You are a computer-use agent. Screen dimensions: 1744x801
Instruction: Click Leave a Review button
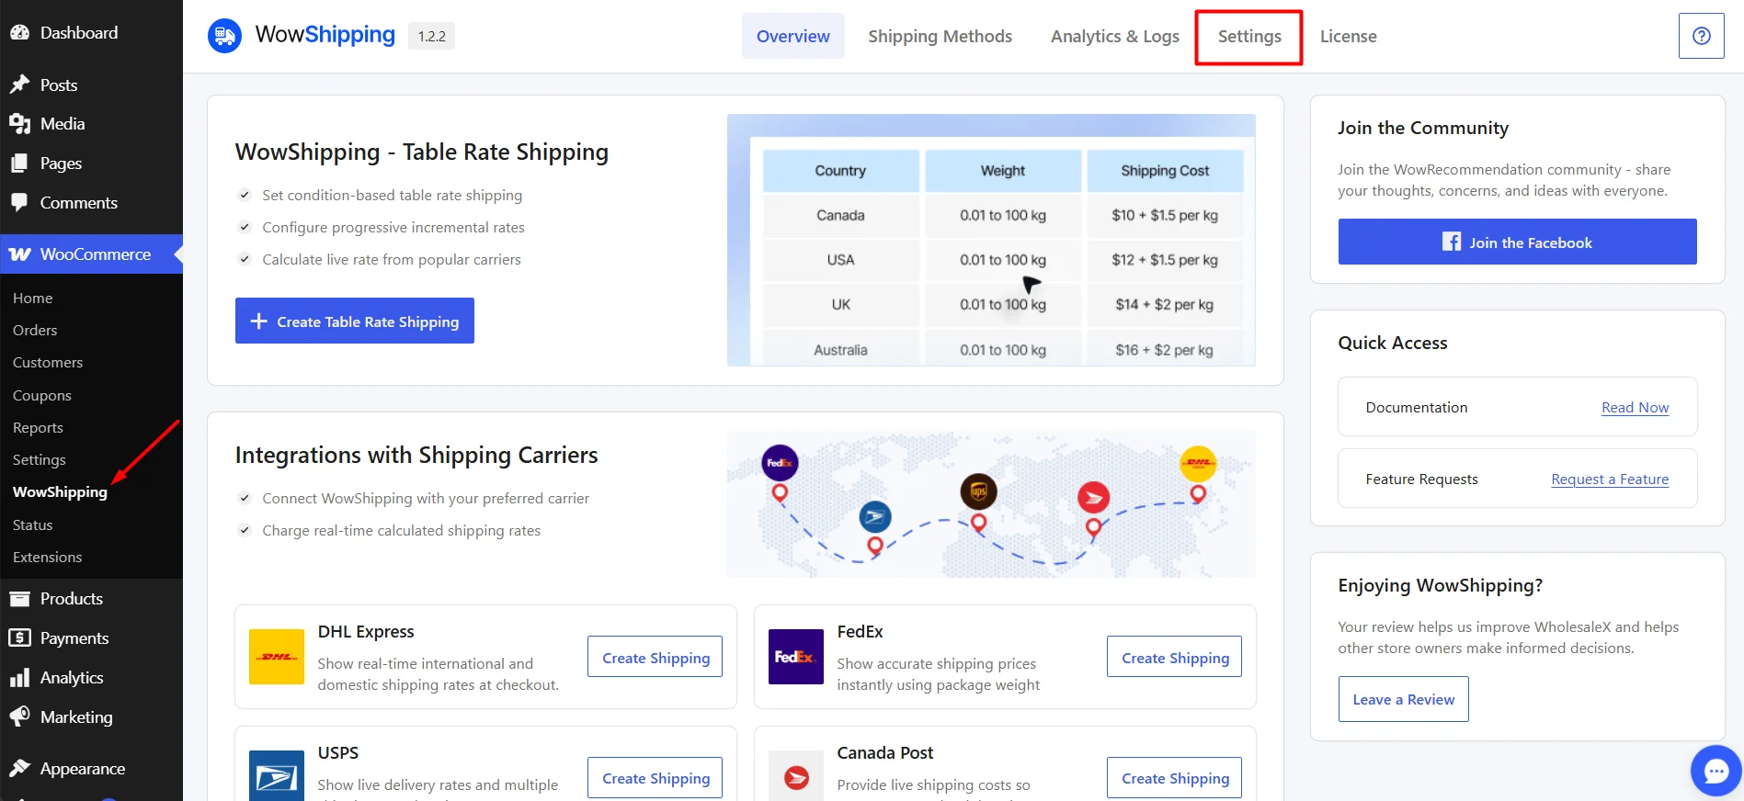(x=1404, y=699)
